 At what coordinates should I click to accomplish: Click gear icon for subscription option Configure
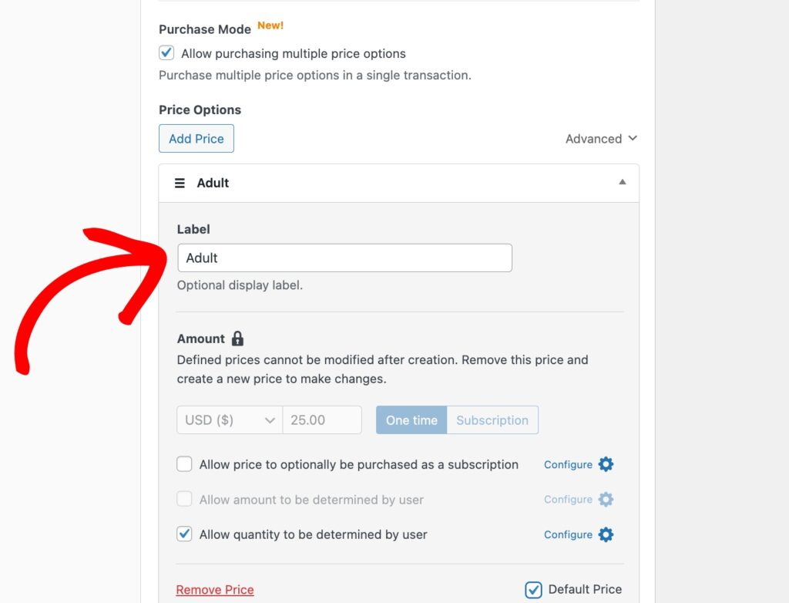click(x=606, y=464)
